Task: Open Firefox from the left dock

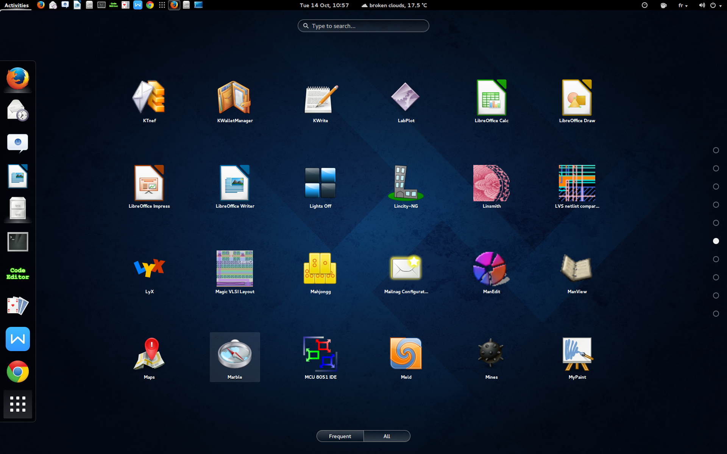Action: point(18,78)
